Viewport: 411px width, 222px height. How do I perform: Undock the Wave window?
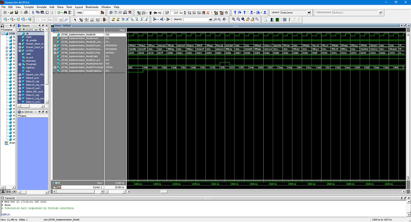(405, 25)
